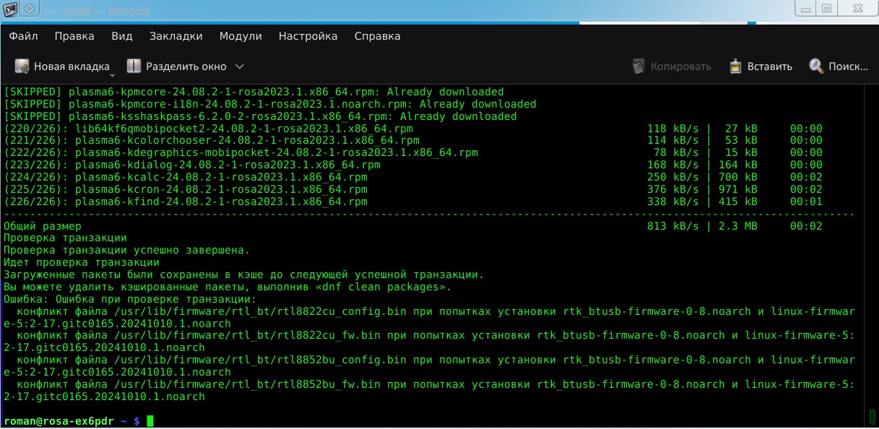Click the copy clipboard icon
879x429 pixels.
pos(638,66)
